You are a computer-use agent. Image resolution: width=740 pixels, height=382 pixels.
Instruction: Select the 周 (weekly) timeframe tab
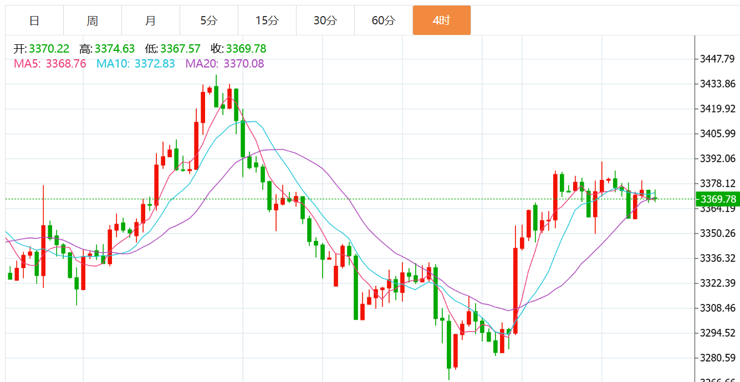click(93, 20)
